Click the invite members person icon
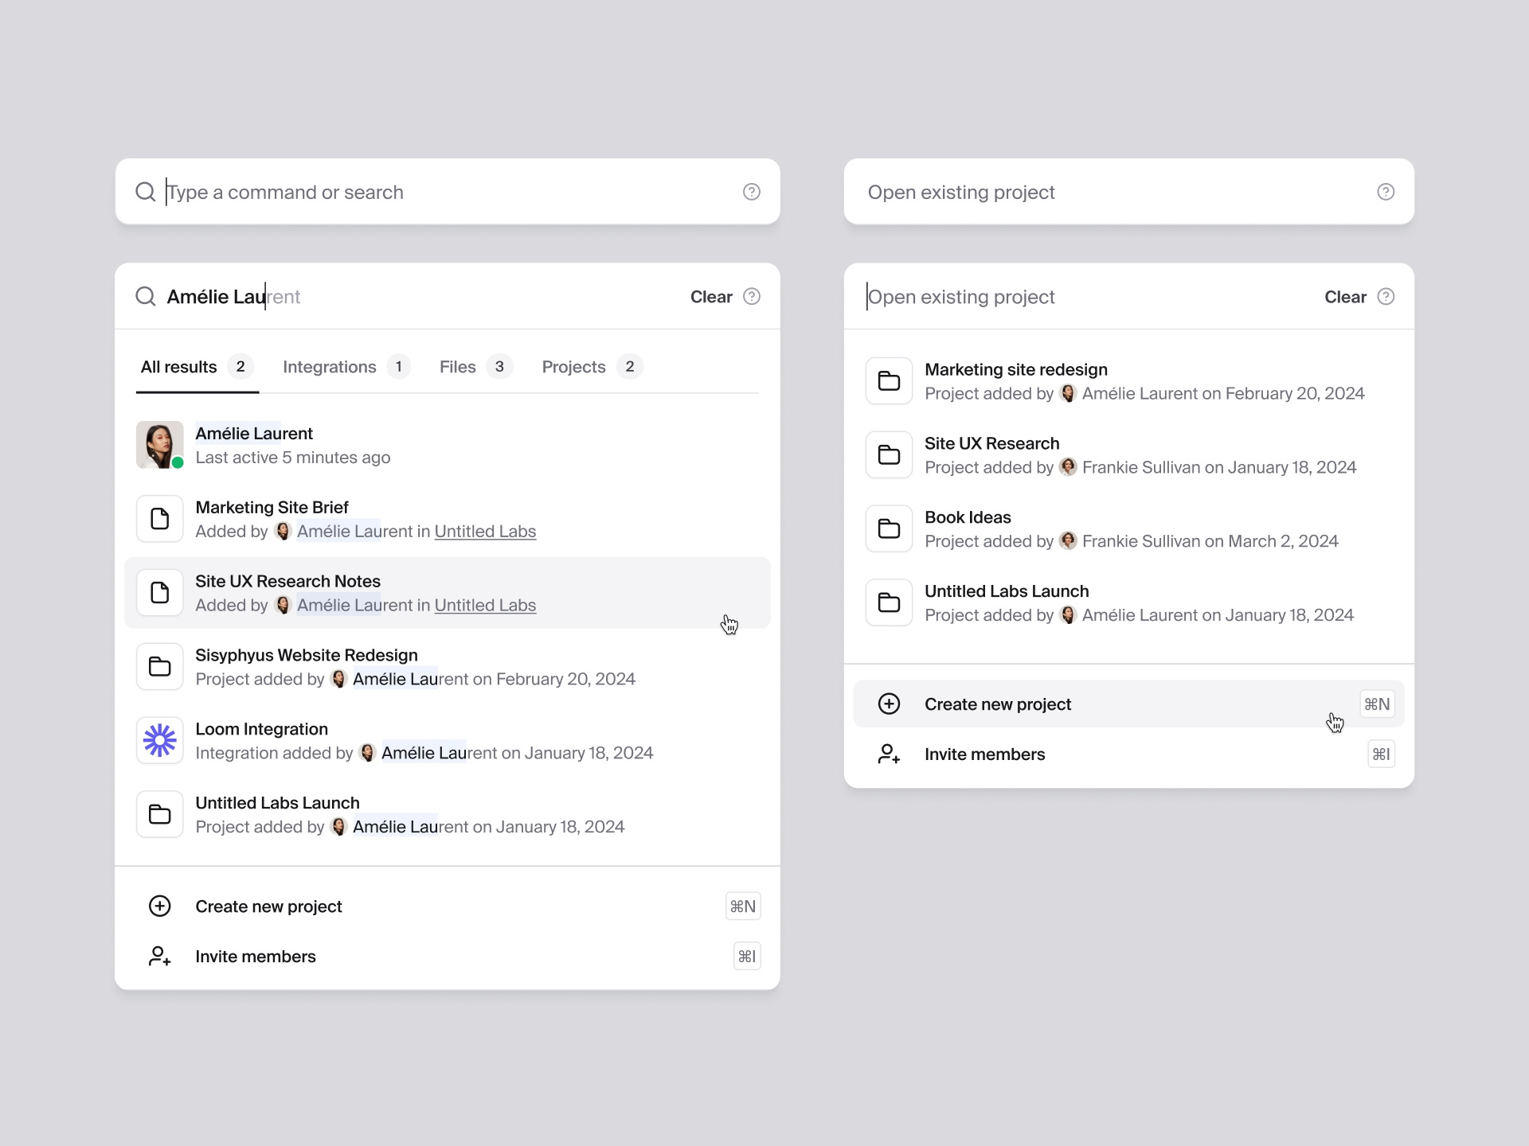This screenshot has height=1146, width=1529. point(159,956)
